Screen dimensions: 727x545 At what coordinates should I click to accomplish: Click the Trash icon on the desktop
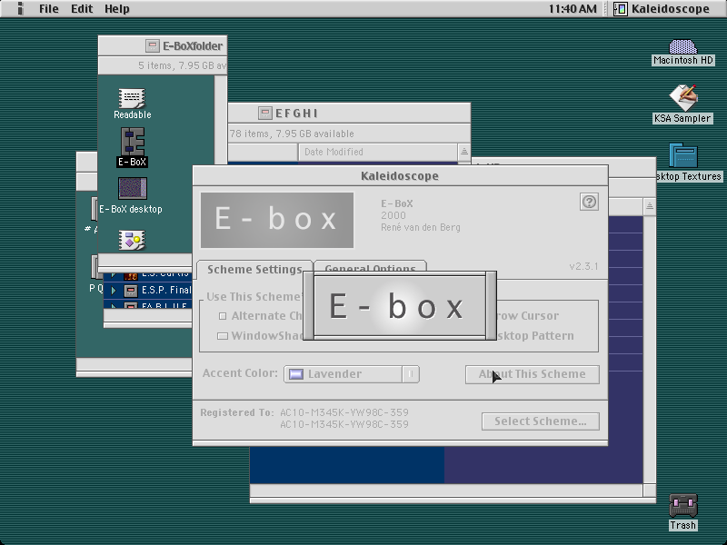[683, 506]
